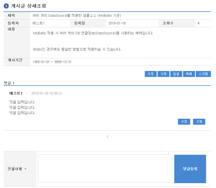
Task: Click the post title mentioning DataSource
Action: click(x=77, y=16)
